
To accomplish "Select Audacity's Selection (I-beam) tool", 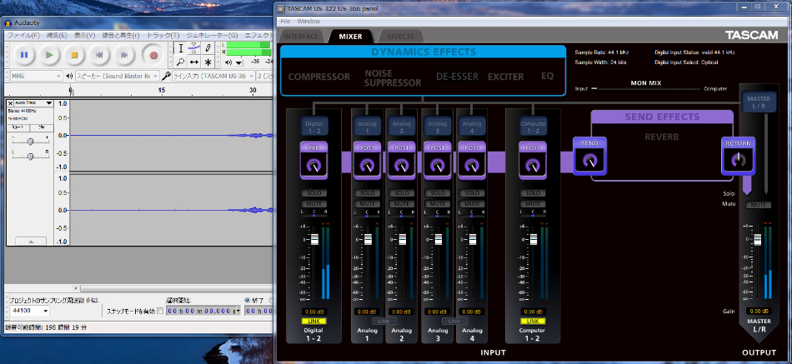I will click(181, 48).
